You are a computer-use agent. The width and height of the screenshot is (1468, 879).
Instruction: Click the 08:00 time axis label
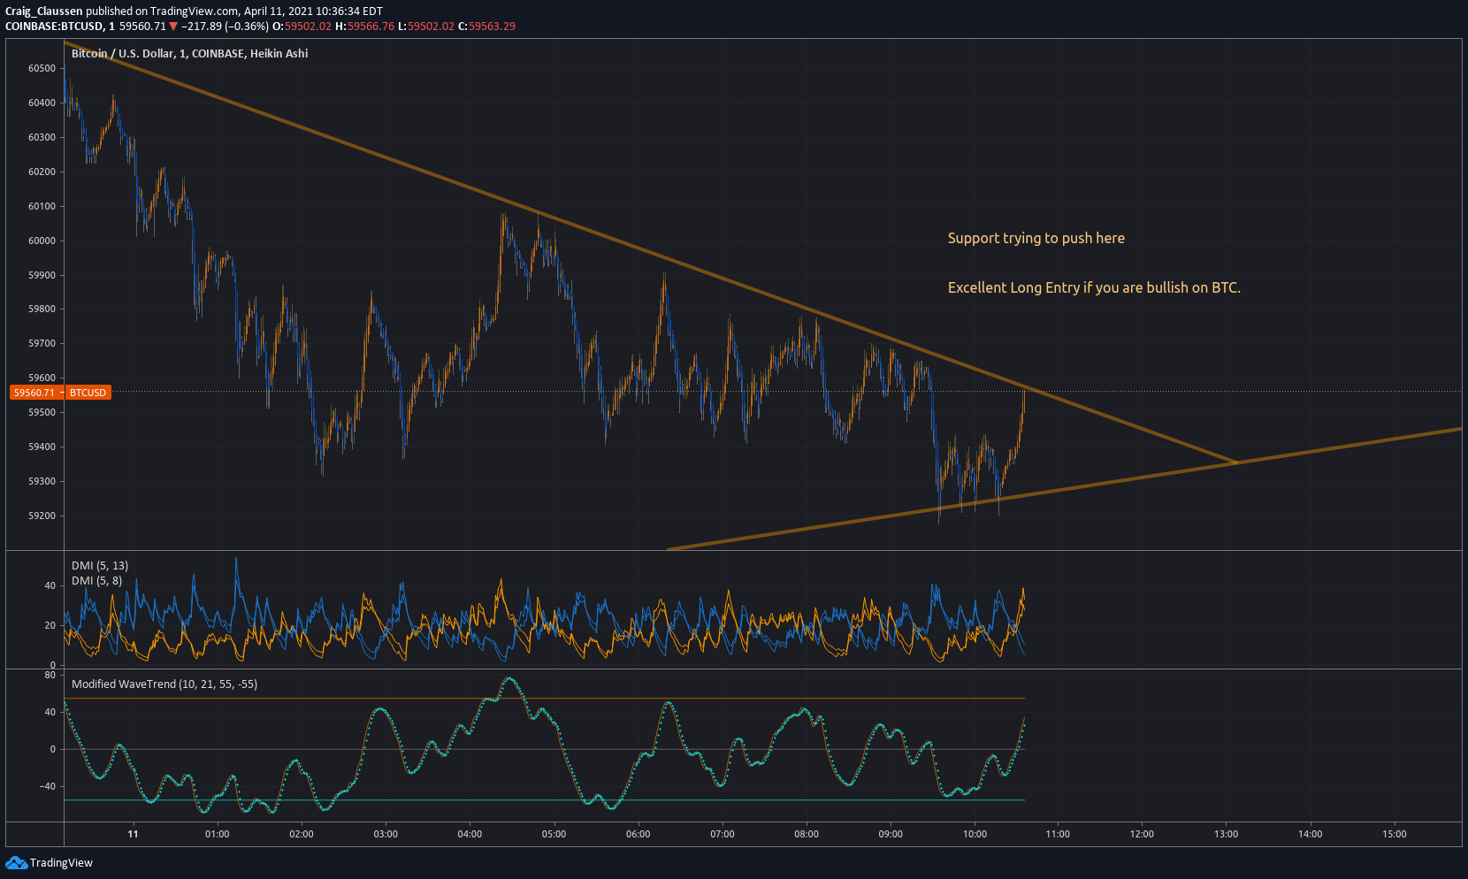807,834
